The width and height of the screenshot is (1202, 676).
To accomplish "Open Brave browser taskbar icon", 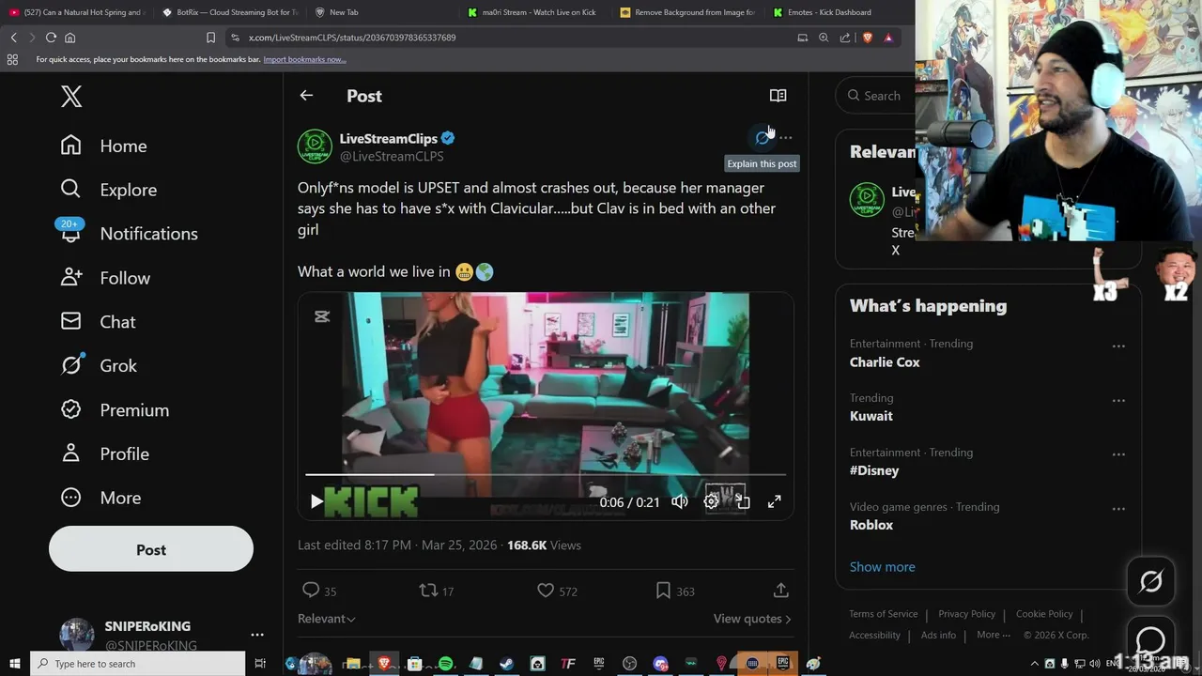I will [383, 664].
